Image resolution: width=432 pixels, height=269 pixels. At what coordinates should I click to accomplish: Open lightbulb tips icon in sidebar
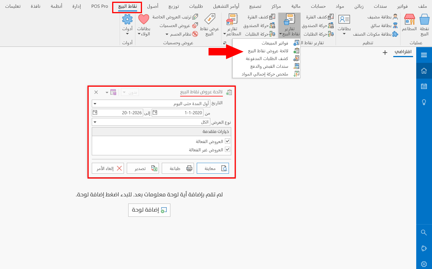coord(424,102)
